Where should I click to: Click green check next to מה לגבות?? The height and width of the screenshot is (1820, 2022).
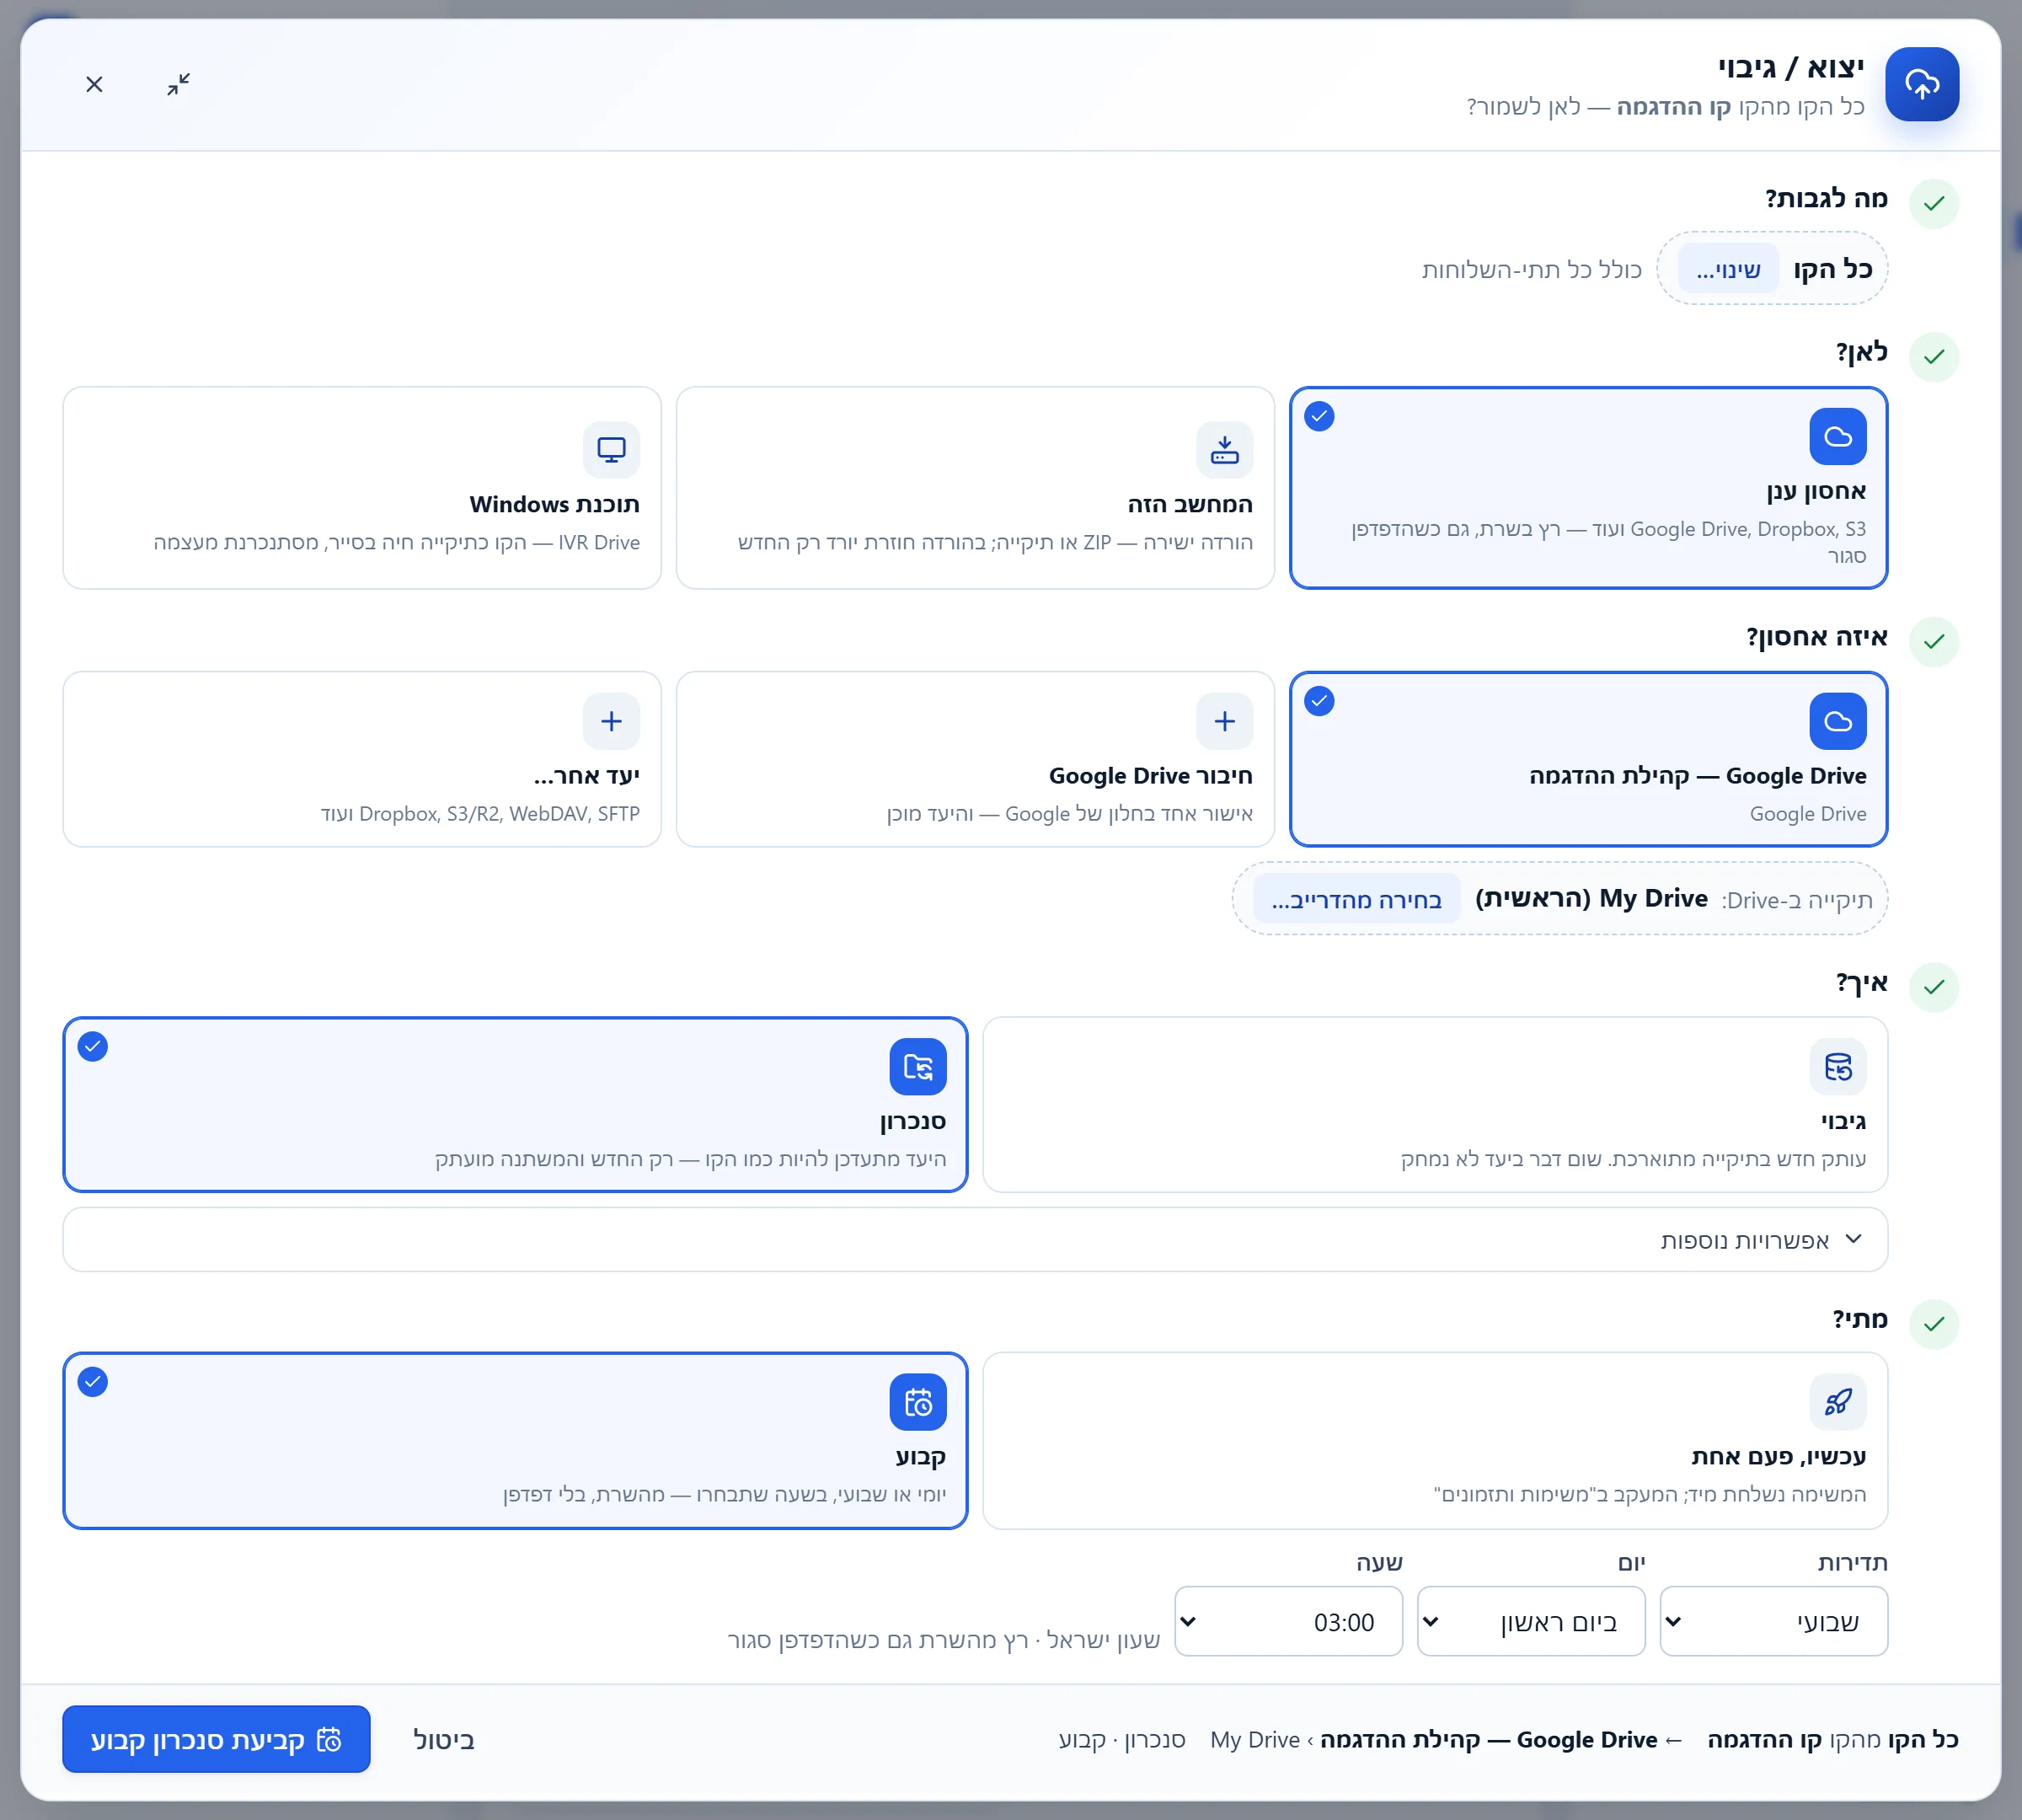coord(1933,204)
